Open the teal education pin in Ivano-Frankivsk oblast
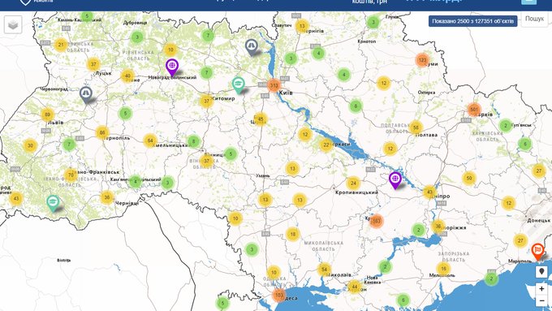552x311 pixels. point(53,203)
